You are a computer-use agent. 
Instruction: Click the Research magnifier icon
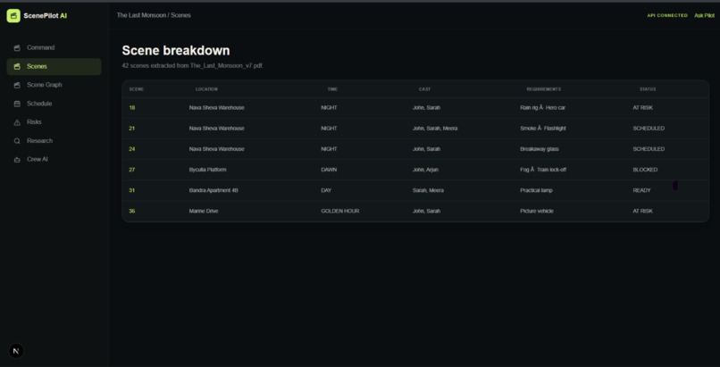click(17, 141)
